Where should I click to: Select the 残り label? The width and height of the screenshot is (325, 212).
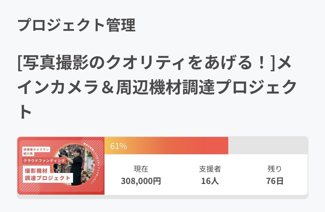[275, 169]
